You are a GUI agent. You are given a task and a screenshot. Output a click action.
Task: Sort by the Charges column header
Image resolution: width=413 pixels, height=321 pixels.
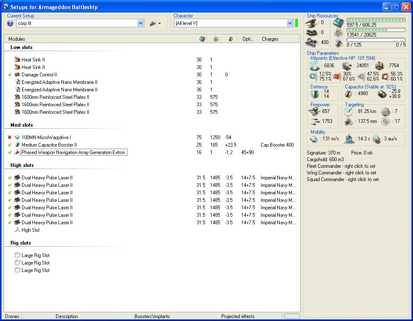270,39
